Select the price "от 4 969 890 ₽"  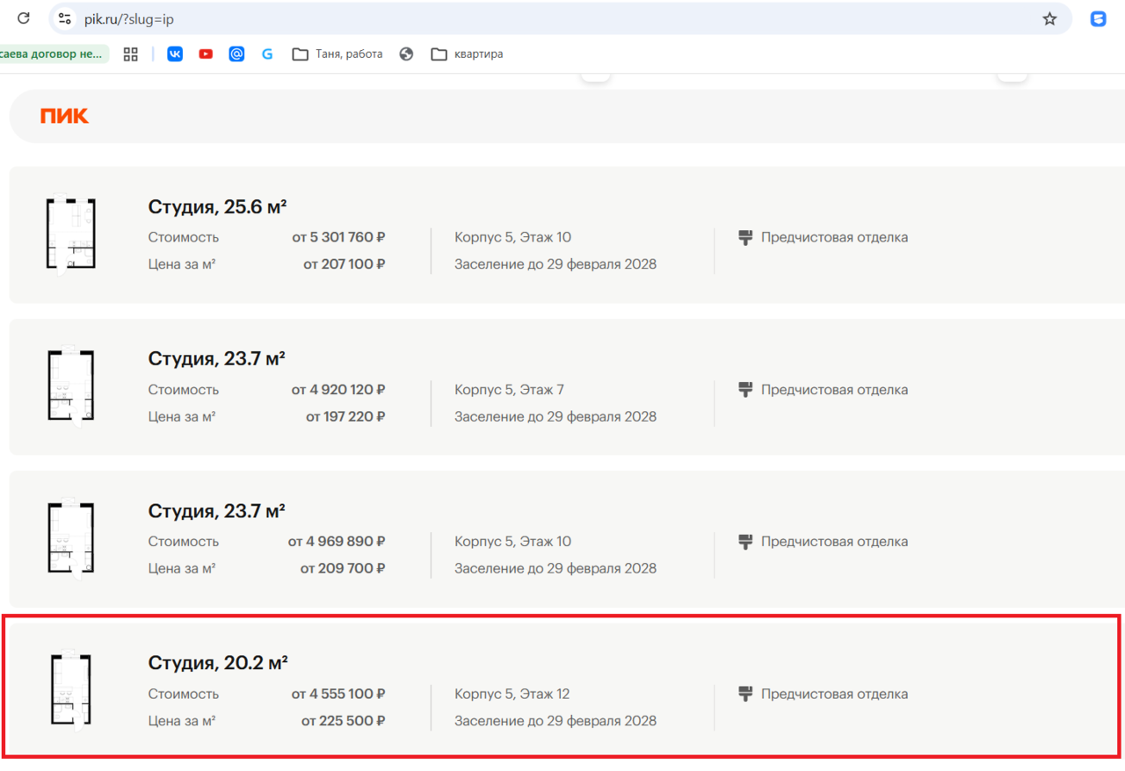coord(337,542)
